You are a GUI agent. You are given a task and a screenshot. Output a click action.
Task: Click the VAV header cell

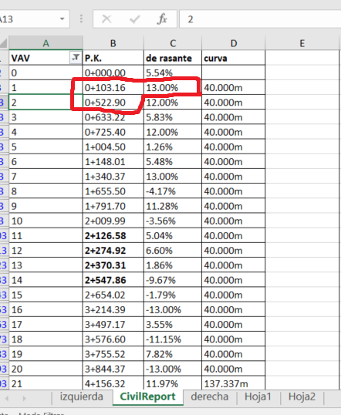[46, 58]
